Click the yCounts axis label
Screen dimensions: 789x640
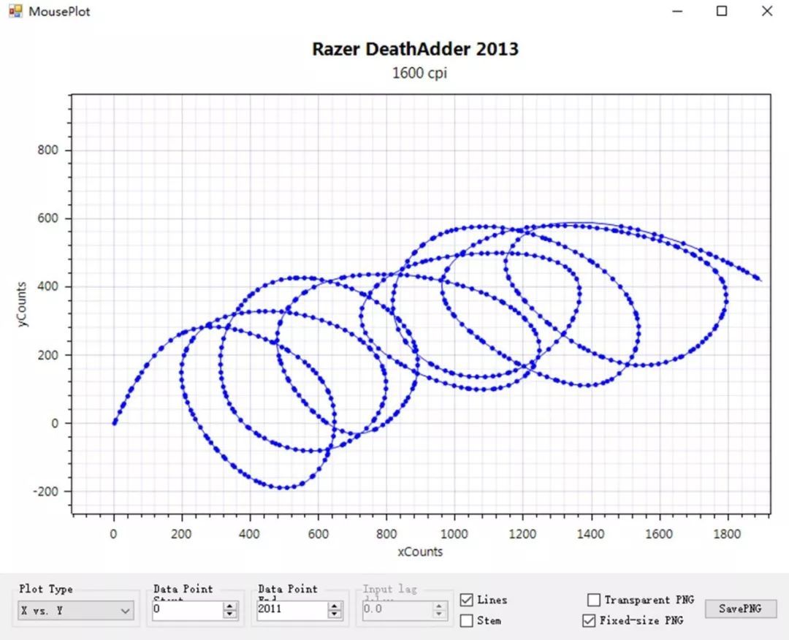[20, 305]
